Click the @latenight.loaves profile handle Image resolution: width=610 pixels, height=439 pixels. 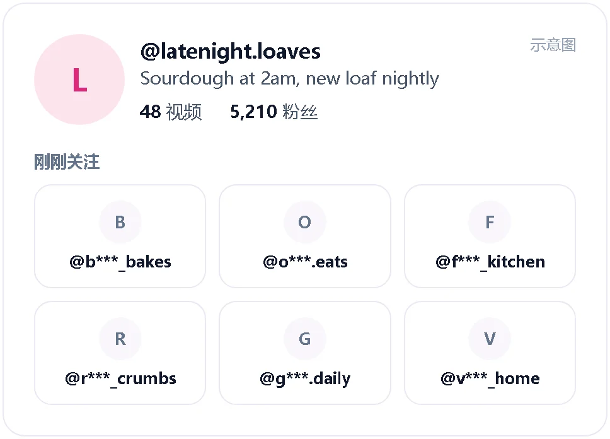[x=230, y=52]
